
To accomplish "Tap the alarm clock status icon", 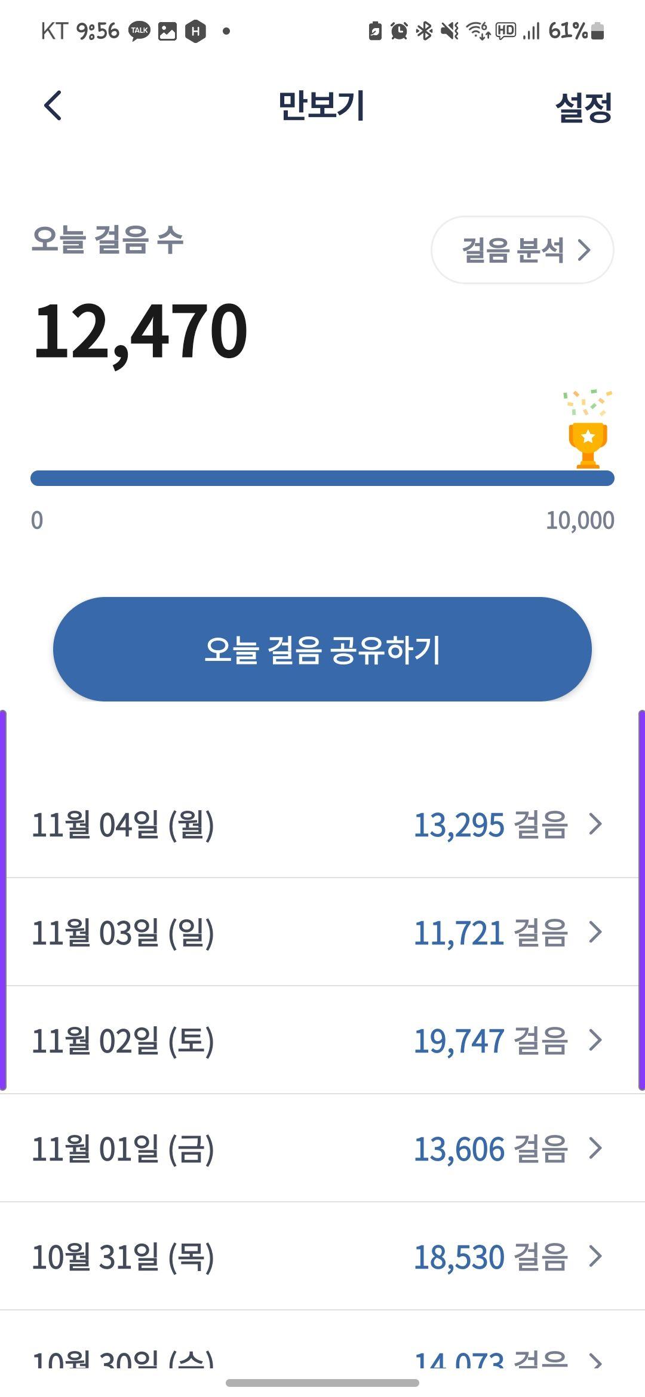I will click(399, 30).
